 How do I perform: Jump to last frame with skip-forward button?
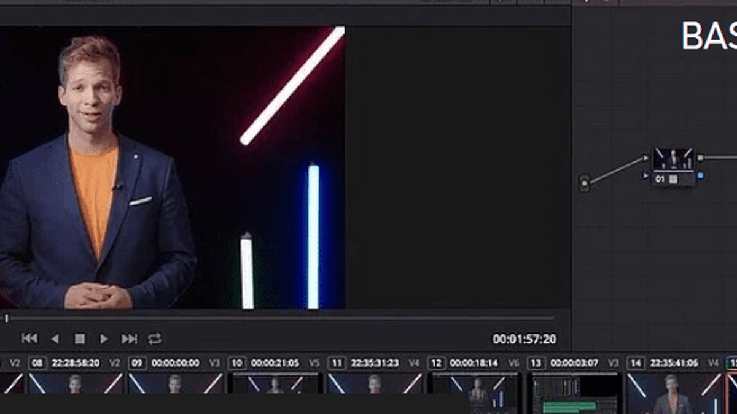click(129, 339)
